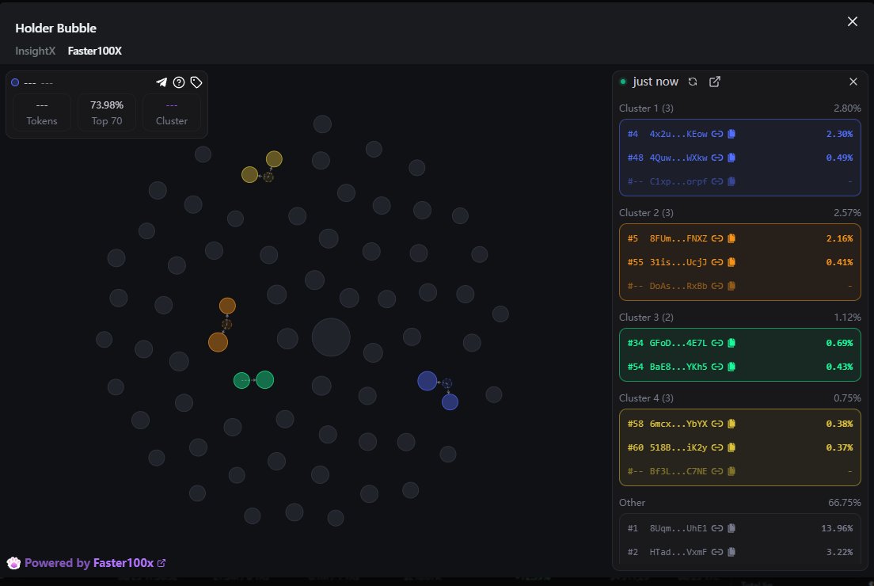Switch to the InsightX tab
The image size is (874, 586).
35,51
